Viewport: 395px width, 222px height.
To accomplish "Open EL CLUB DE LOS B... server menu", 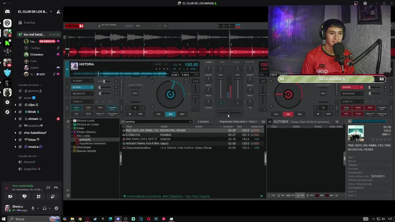I will (35, 12).
